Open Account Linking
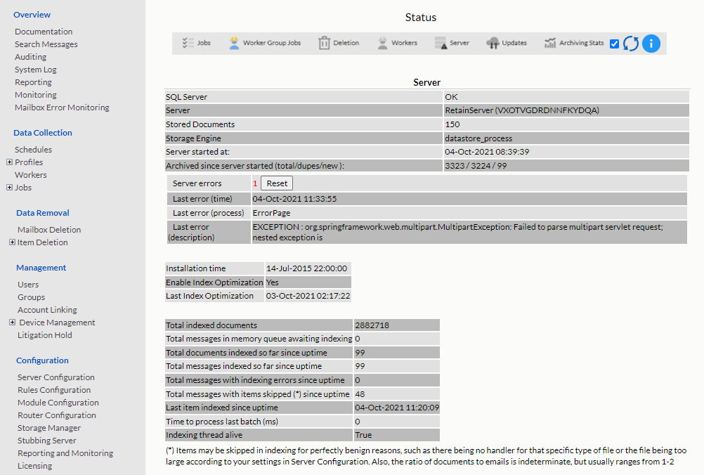Viewport: 704px width, 475px height. pos(47,310)
